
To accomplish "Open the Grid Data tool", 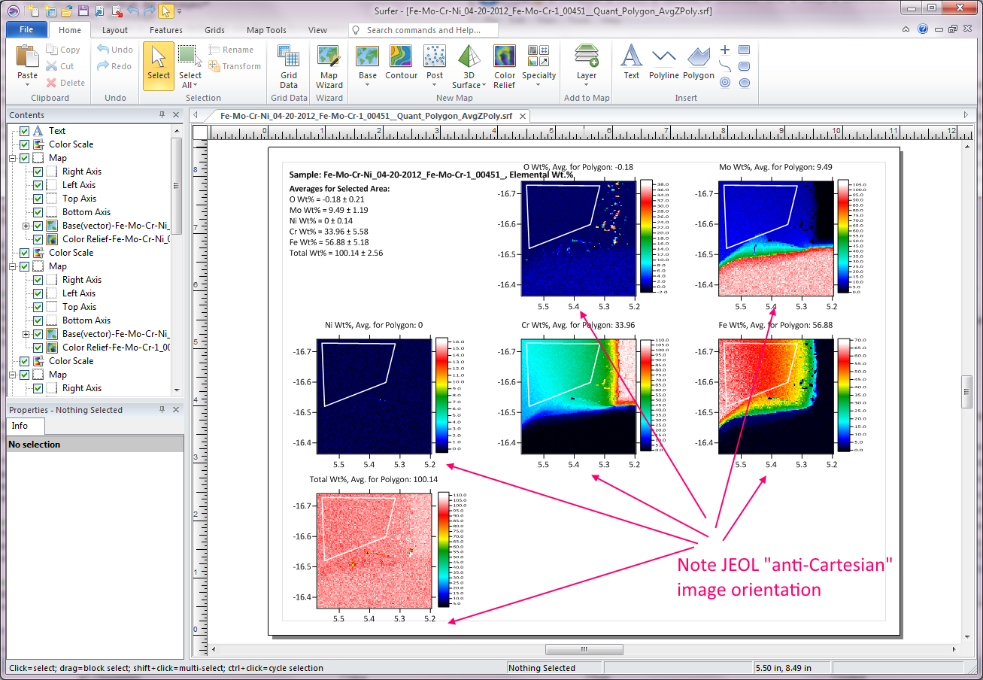I will click(x=289, y=65).
